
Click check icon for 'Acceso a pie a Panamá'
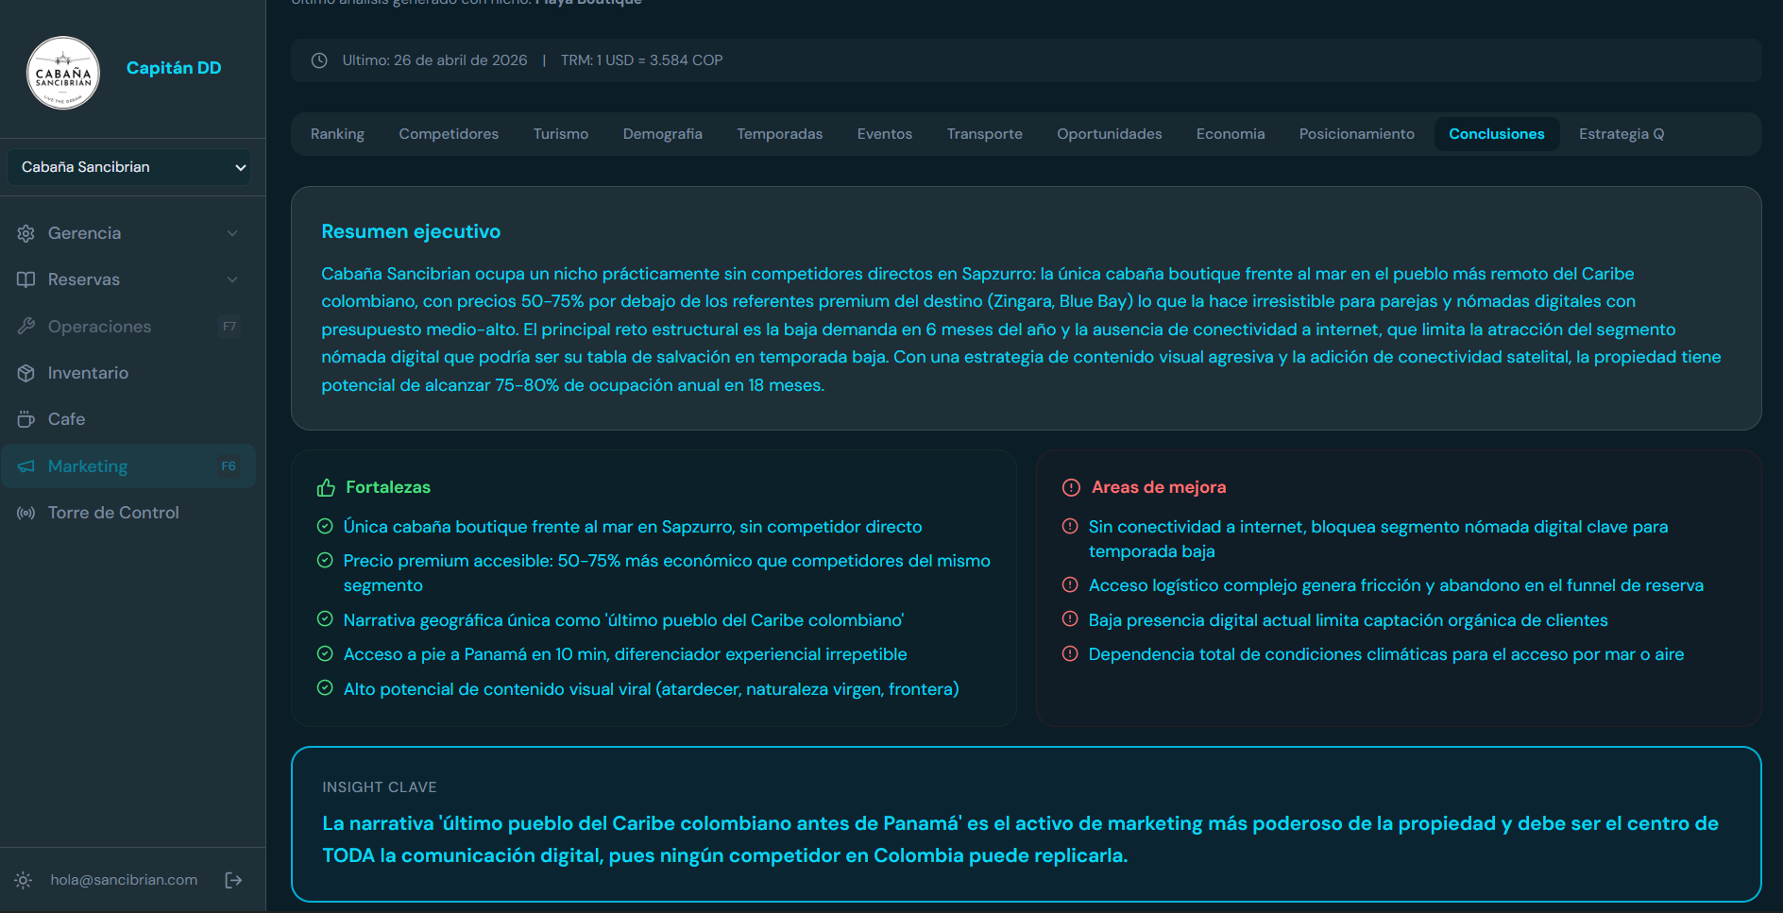pyautogui.click(x=325, y=653)
